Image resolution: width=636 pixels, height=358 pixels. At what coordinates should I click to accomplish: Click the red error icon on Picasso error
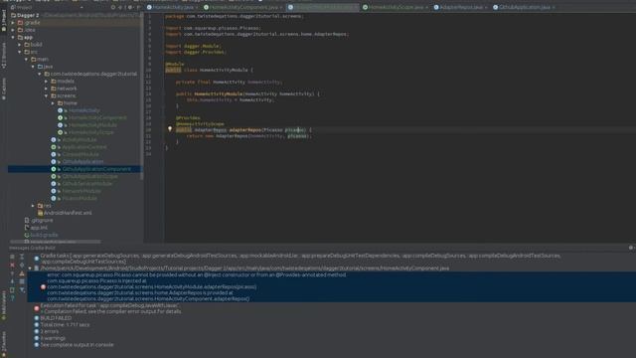(x=43, y=287)
